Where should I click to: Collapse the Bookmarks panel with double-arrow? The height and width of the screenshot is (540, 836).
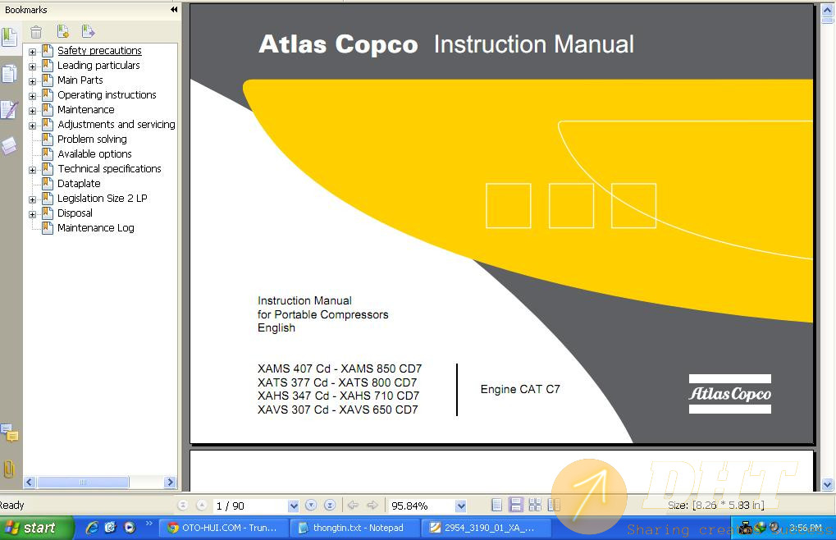(x=174, y=10)
